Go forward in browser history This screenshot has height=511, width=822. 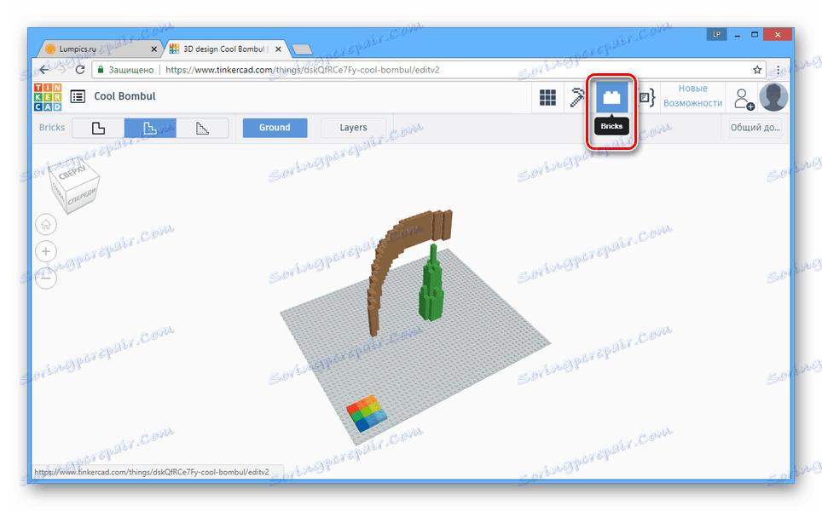[62, 70]
